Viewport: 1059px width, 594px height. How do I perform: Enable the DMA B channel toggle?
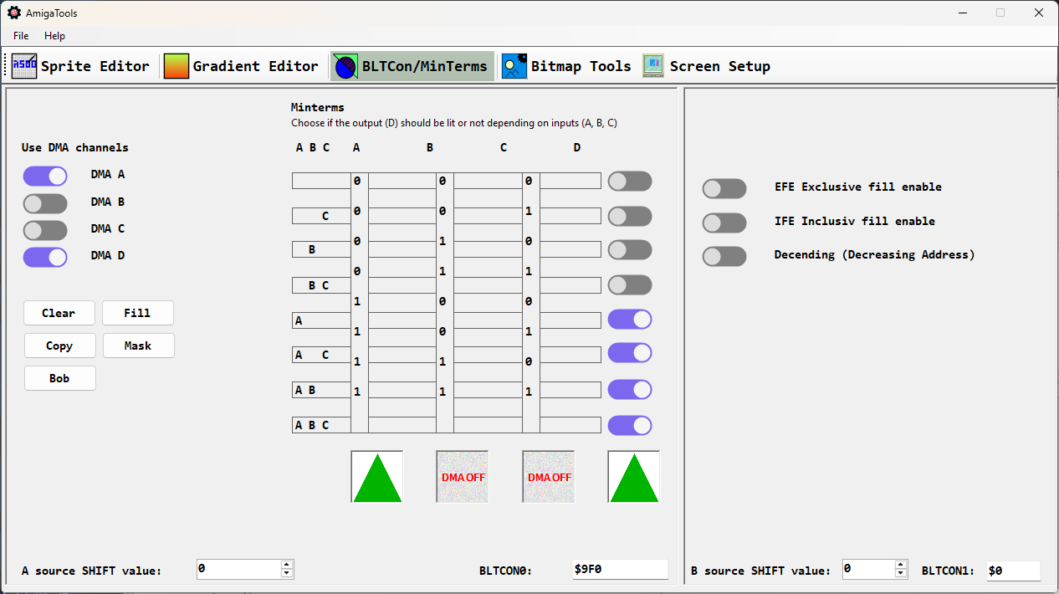point(45,203)
